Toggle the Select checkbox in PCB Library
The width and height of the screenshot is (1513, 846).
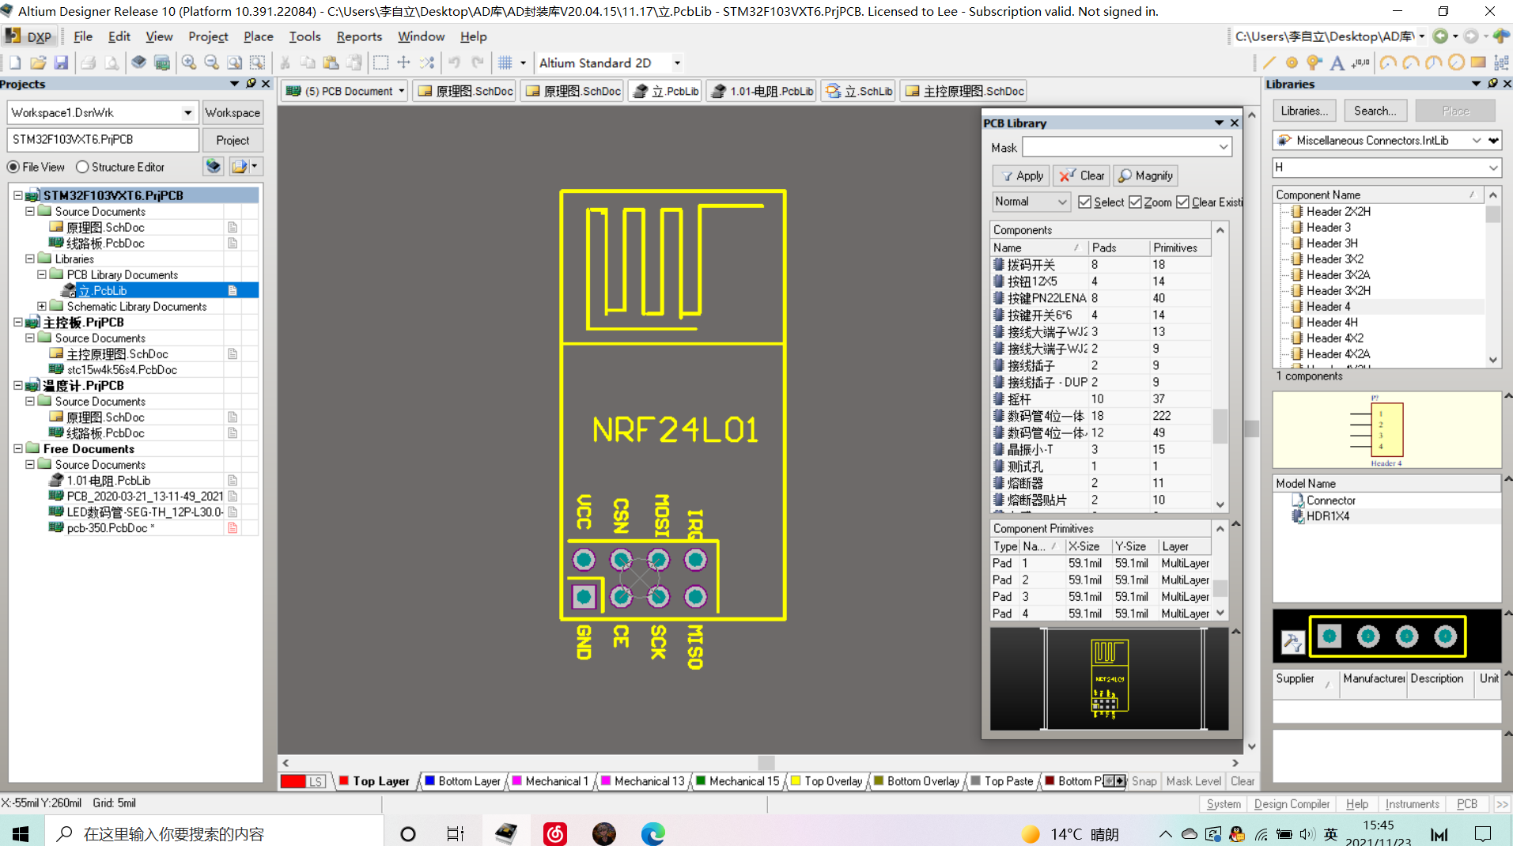tap(1084, 202)
